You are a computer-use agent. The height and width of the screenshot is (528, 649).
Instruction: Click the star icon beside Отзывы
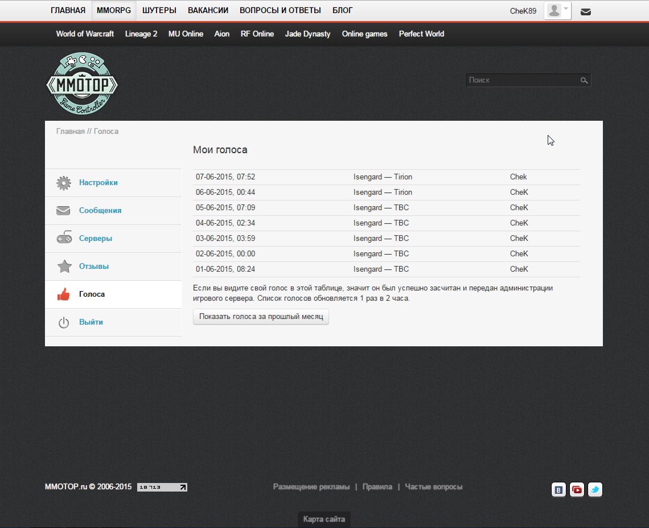tap(64, 266)
